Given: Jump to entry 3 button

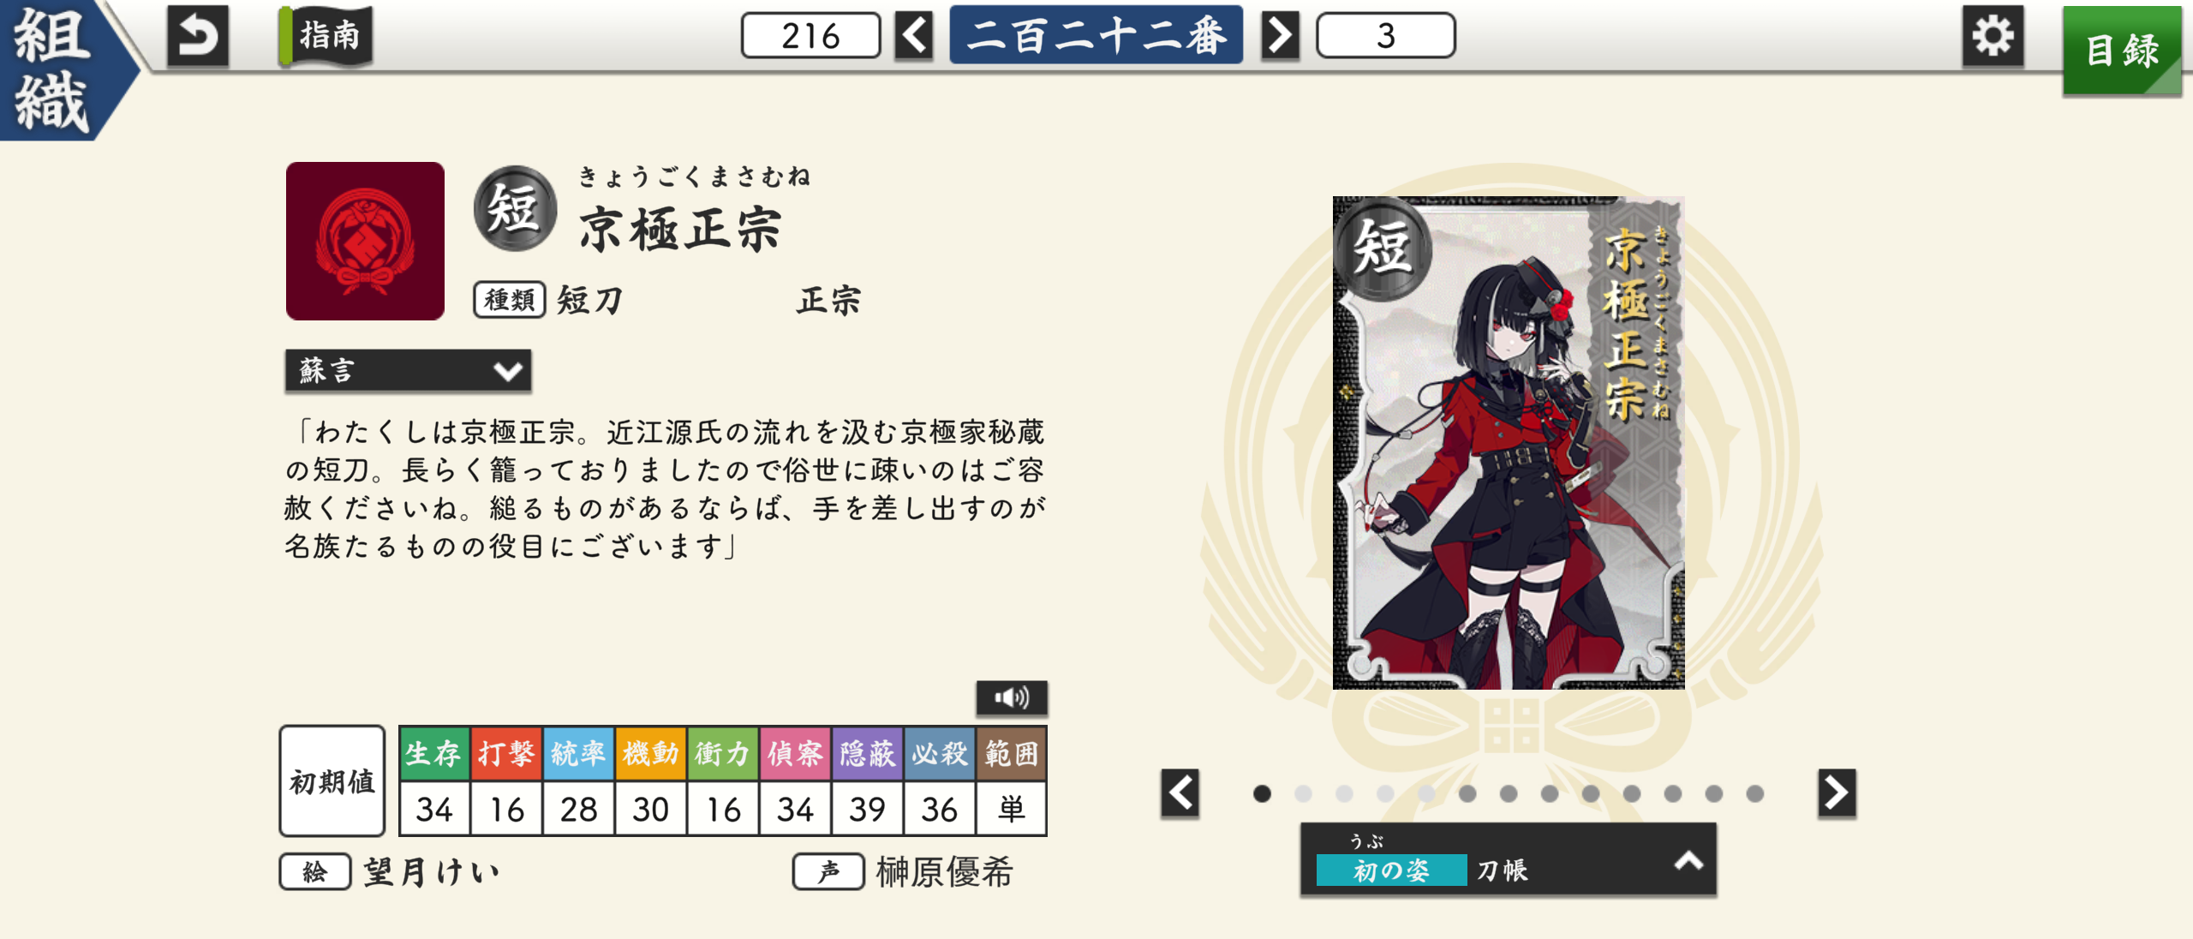Looking at the screenshot, I should coord(1385,36).
